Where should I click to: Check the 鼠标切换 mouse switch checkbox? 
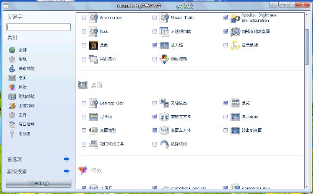point(155,144)
